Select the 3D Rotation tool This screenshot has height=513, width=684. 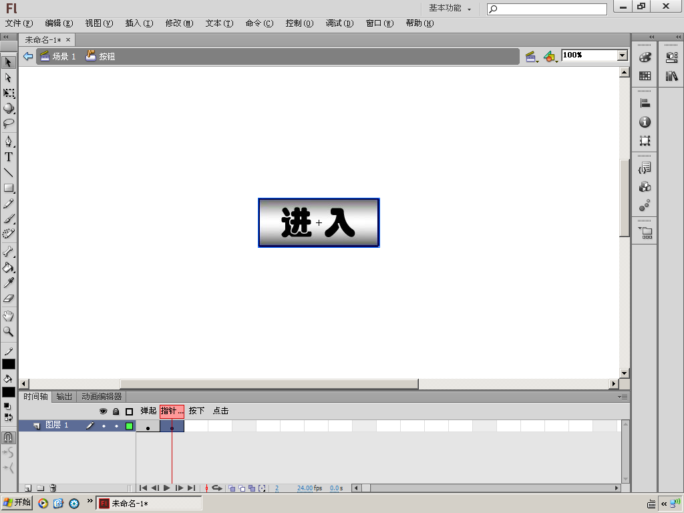click(x=8, y=108)
